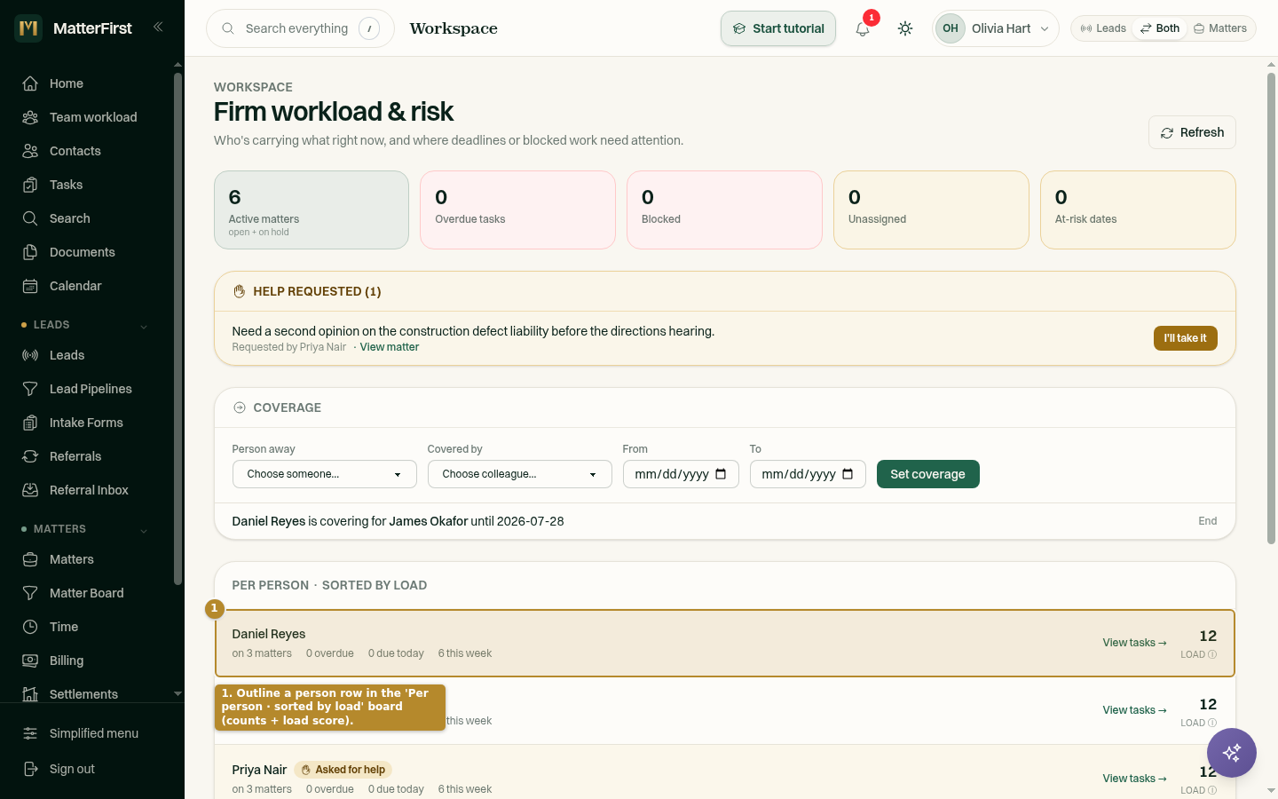The height and width of the screenshot is (799, 1278).
Task: Open Overdue tasks stat card
Action: tap(518, 210)
